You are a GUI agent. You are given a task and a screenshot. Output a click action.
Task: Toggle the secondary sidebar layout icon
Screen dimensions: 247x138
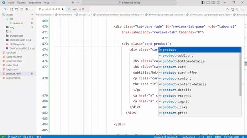point(213,3)
